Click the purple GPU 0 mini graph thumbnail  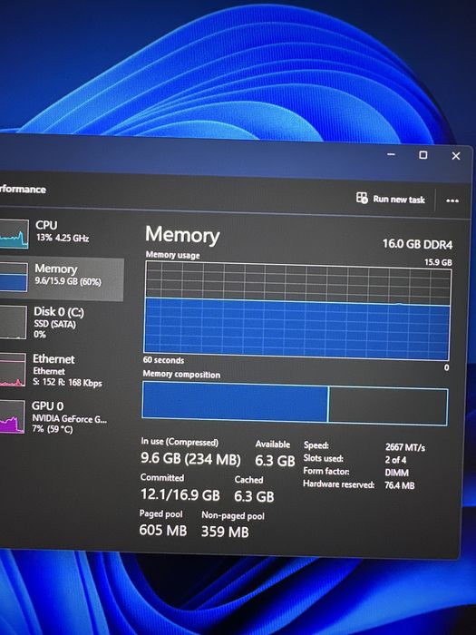(12, 416)
